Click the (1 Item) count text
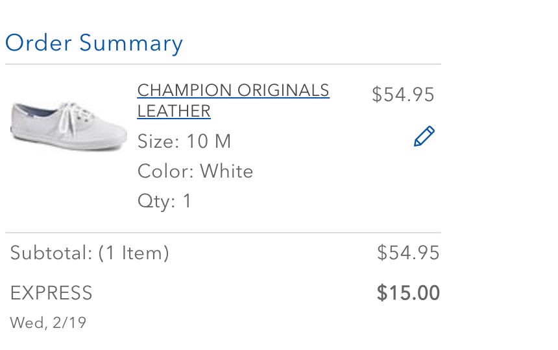The image size is (558, 350). pos(134,253)
